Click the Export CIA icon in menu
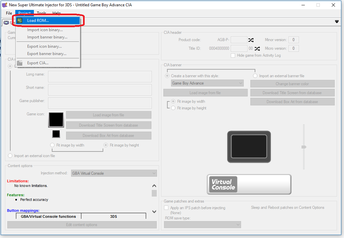The image size is (344, 238). (20, 63)
